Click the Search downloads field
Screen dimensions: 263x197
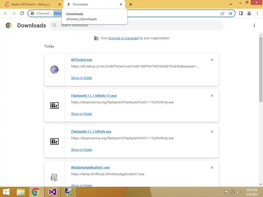[136, 25]
